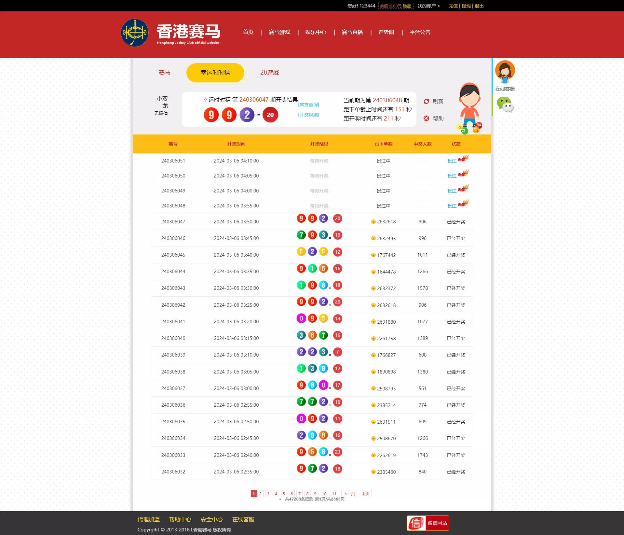Select page 2 in pagination
The width and height of the screenshot is (624, 535).
click(260, 493)
